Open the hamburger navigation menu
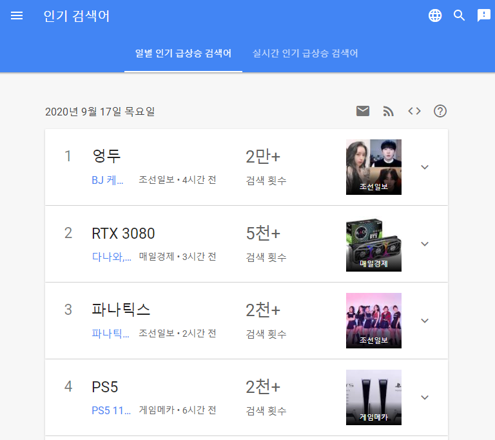Screen dimensions: 495x440 coord(17,15)
